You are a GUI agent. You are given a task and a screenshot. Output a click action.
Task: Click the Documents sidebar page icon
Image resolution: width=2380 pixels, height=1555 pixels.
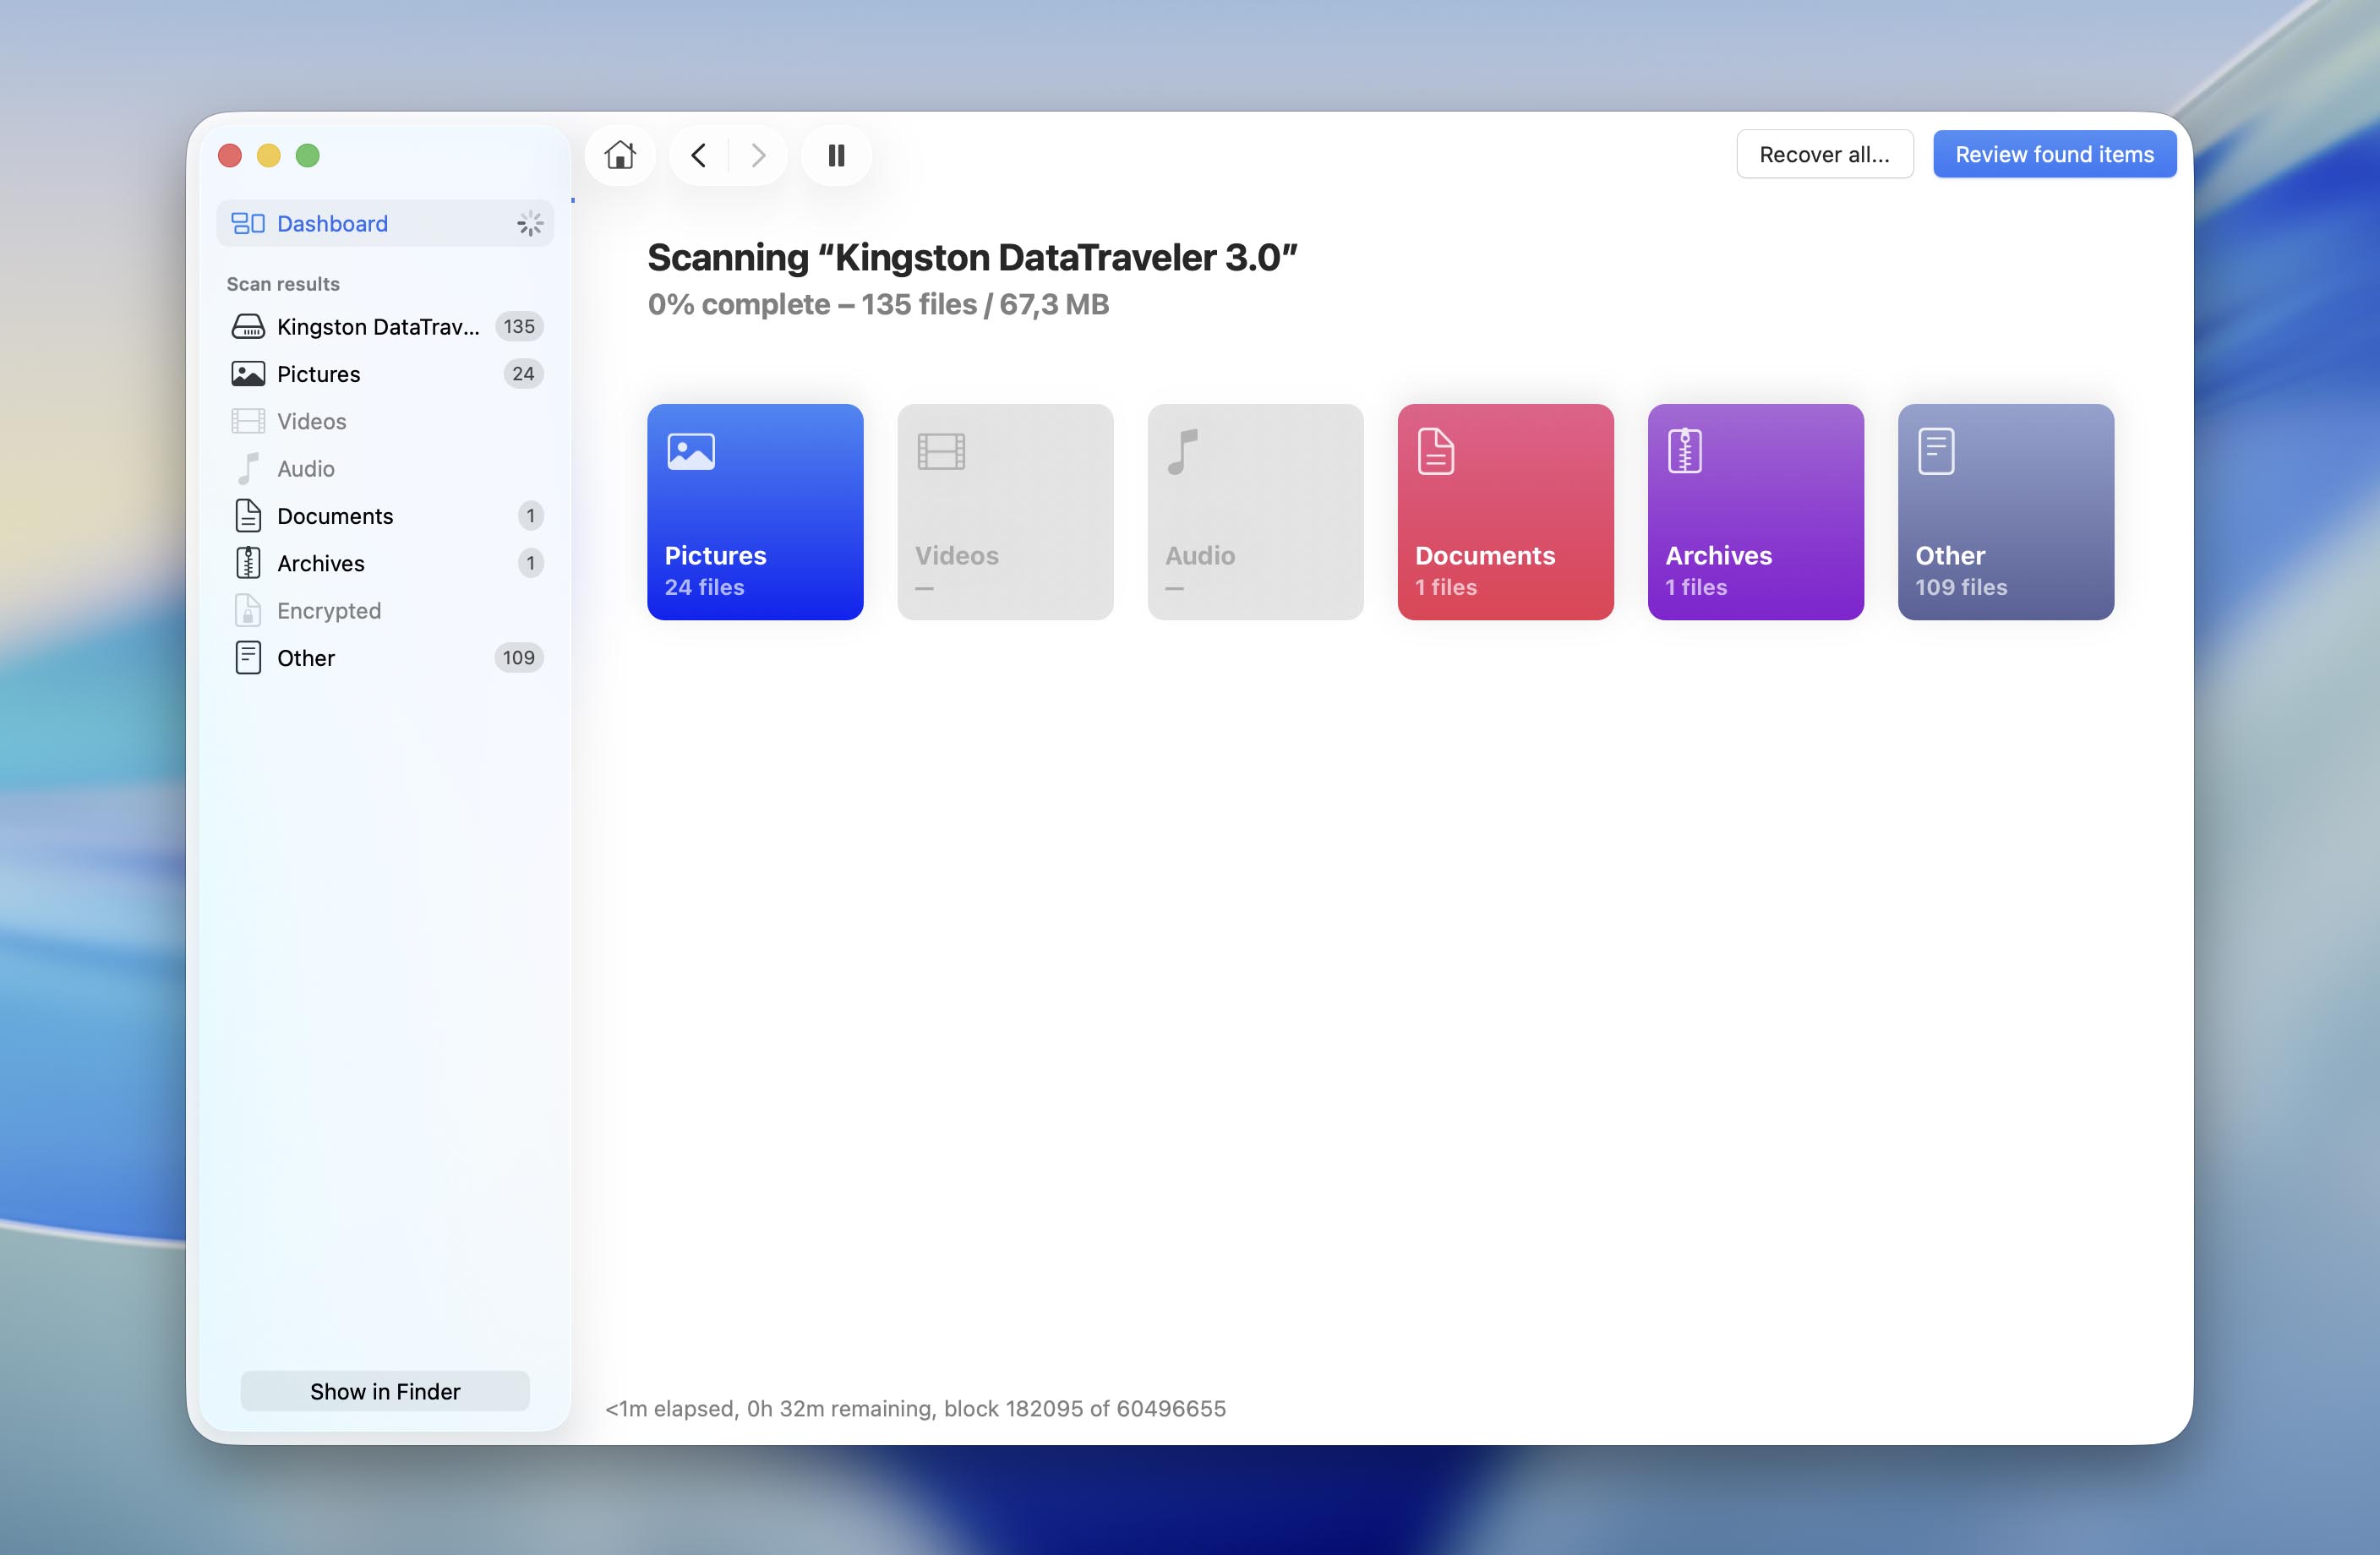(x=248, y=516)
